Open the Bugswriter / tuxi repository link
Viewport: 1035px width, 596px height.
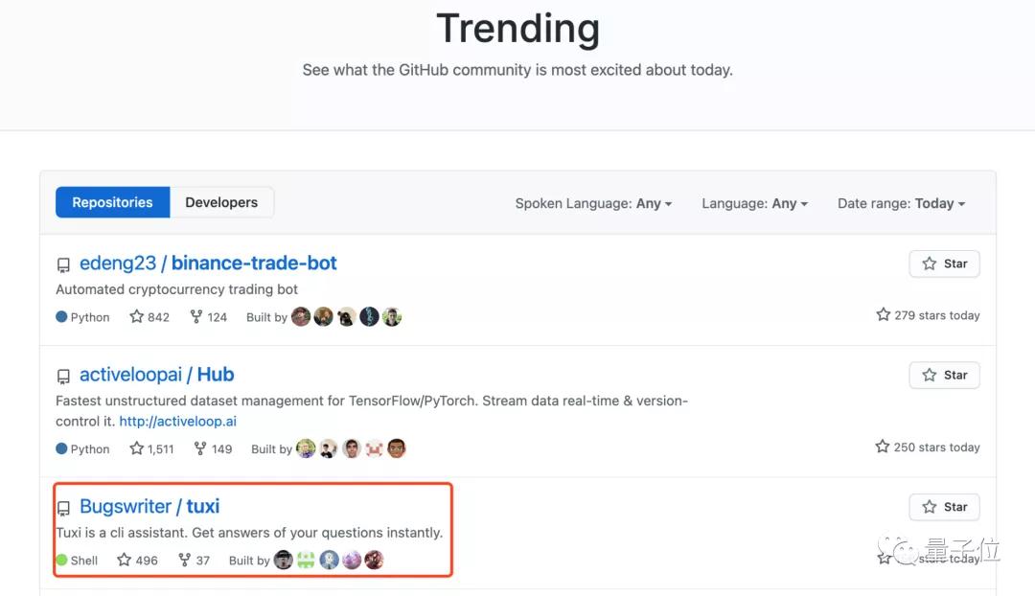[x=149, y=506]
